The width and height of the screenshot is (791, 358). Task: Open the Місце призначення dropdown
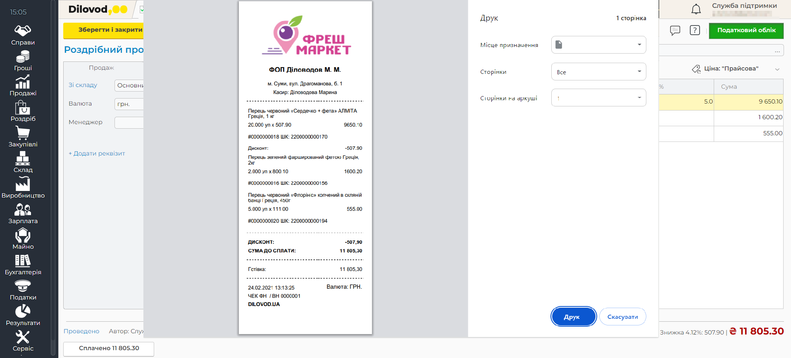[598, 45]
